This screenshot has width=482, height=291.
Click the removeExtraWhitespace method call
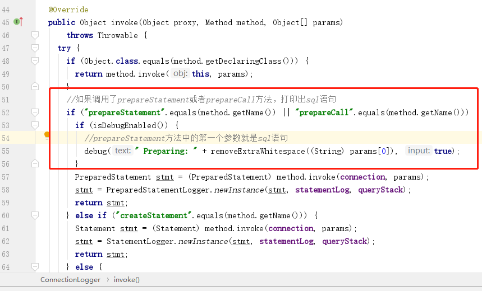[258, 151]
